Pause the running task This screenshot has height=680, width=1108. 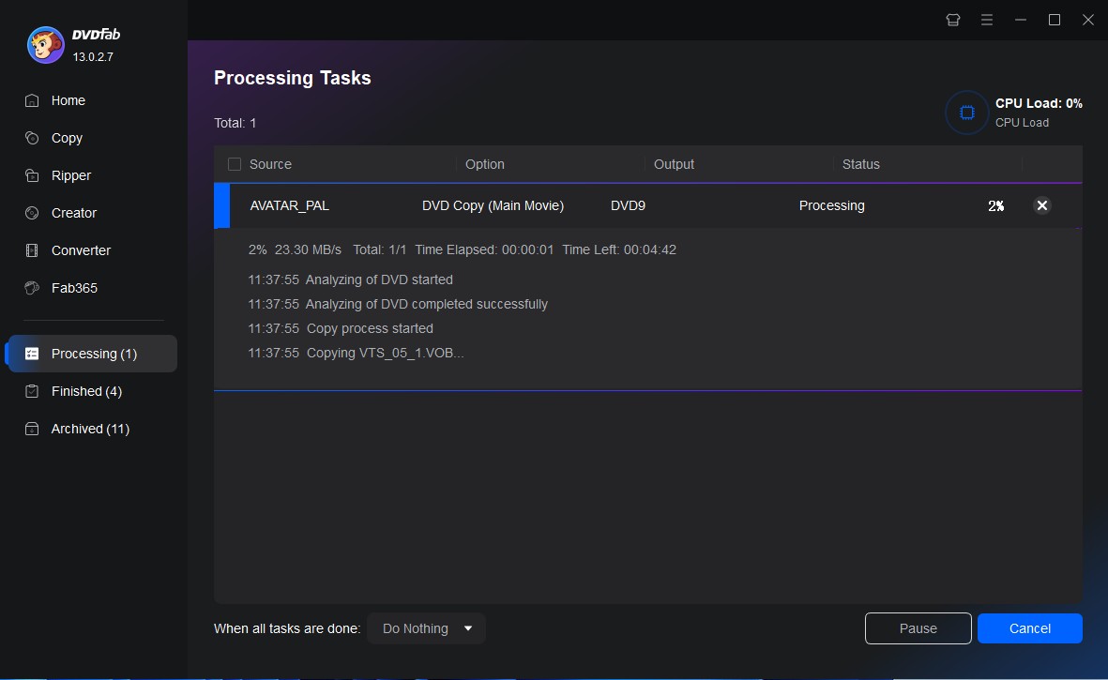point(918,628)
